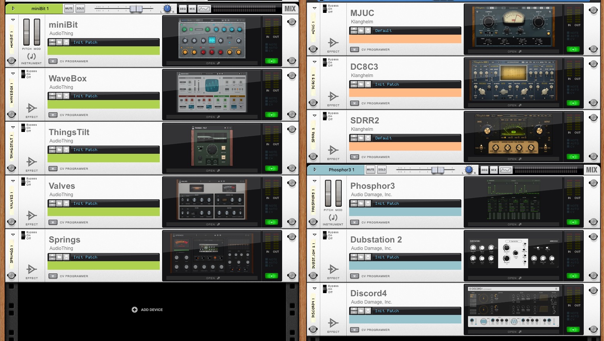The height and width of the screenshot is (341, 604).
Task: Click the SEQ button on Phosphor3 1 strip
Action: coord(484,170)
